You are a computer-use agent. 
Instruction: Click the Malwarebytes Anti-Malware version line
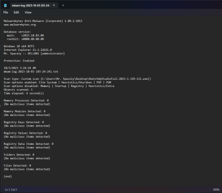(x=43, y=21)
